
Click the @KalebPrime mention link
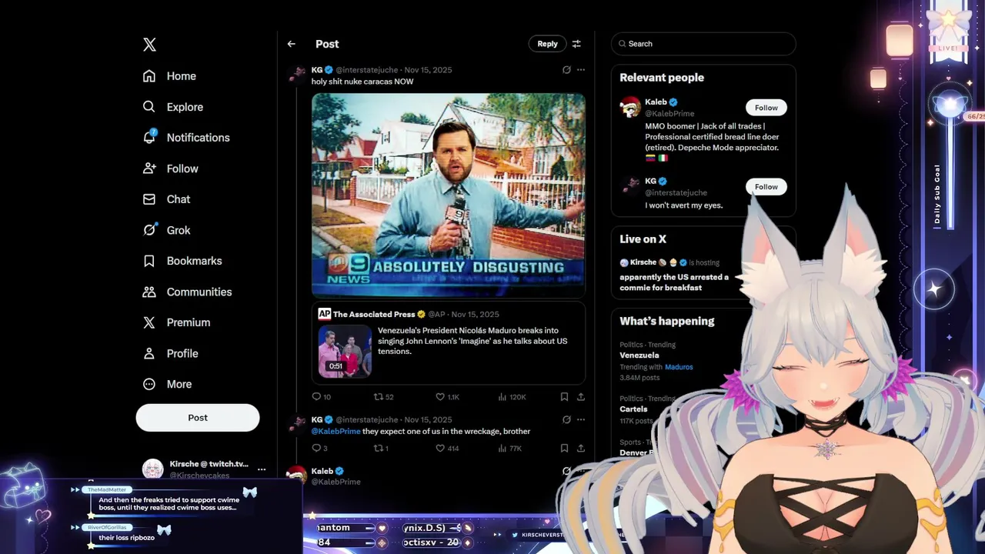point(336,432)
